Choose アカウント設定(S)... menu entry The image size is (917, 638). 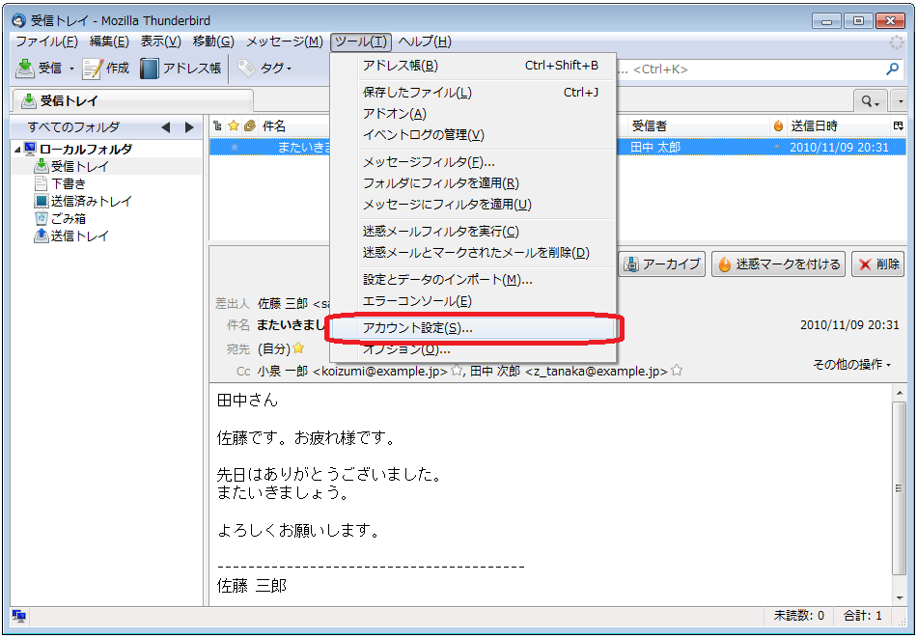[473, 328]
